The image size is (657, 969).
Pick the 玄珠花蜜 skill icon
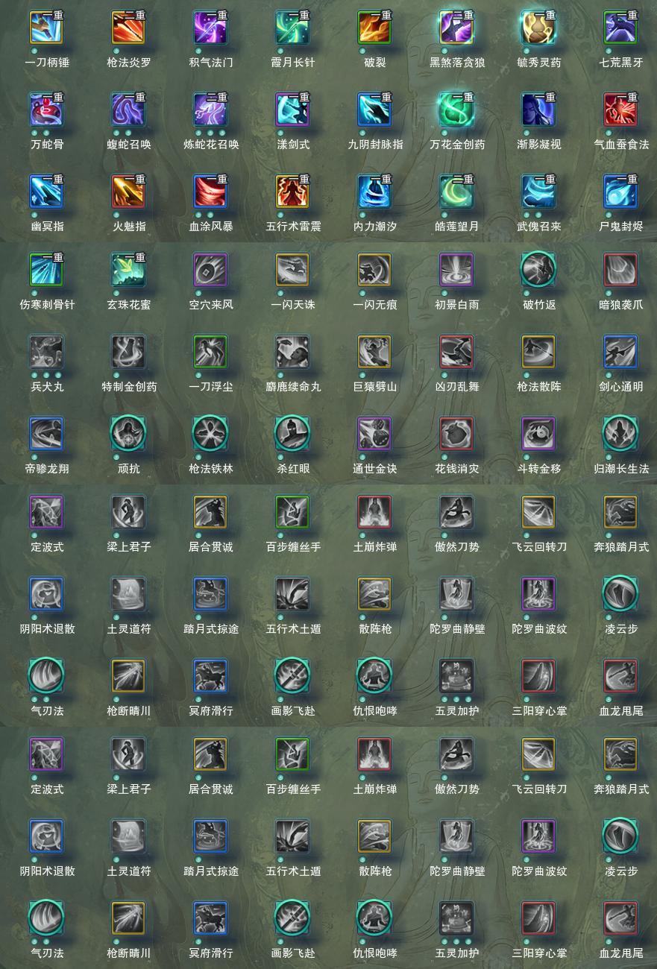coord(128,271)
